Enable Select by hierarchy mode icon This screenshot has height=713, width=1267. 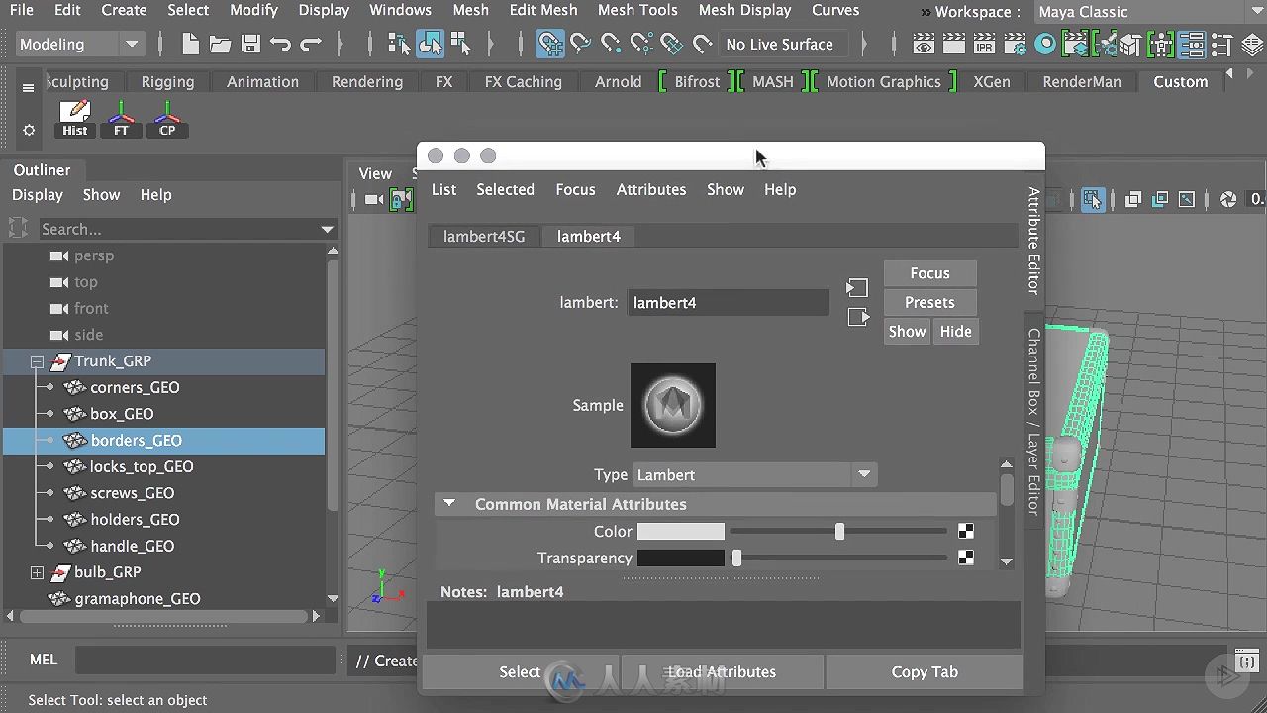(x=399, y=44)
